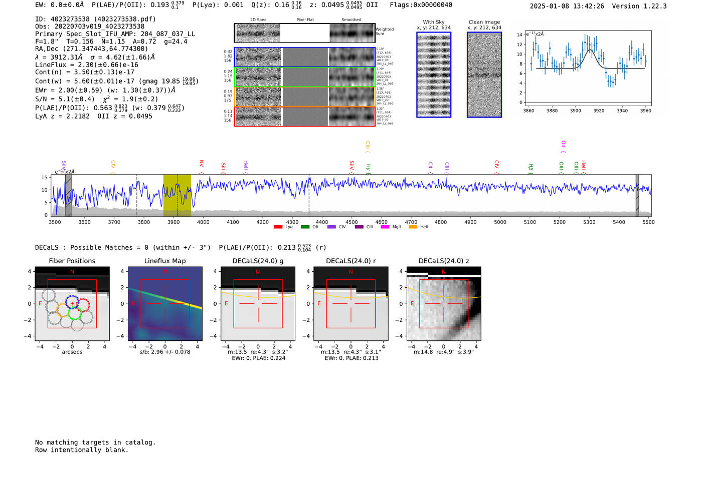Click the Gaussian line-fit plot near 3912Å
Viewport: 702px width, 477px height.
click(588, 68)
